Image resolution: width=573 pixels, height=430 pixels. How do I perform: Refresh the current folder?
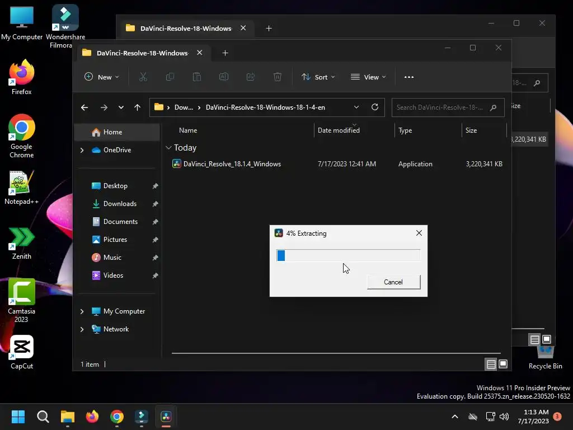coord(374,107)
